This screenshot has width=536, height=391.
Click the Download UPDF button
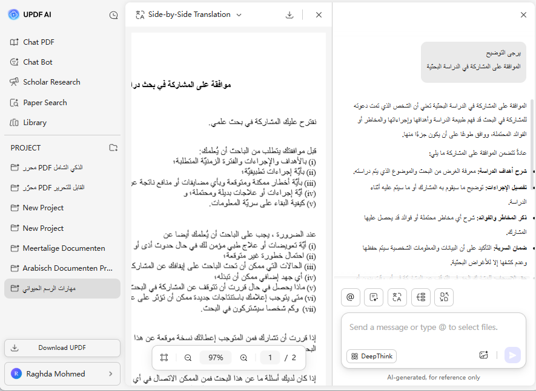pos(62,347)
